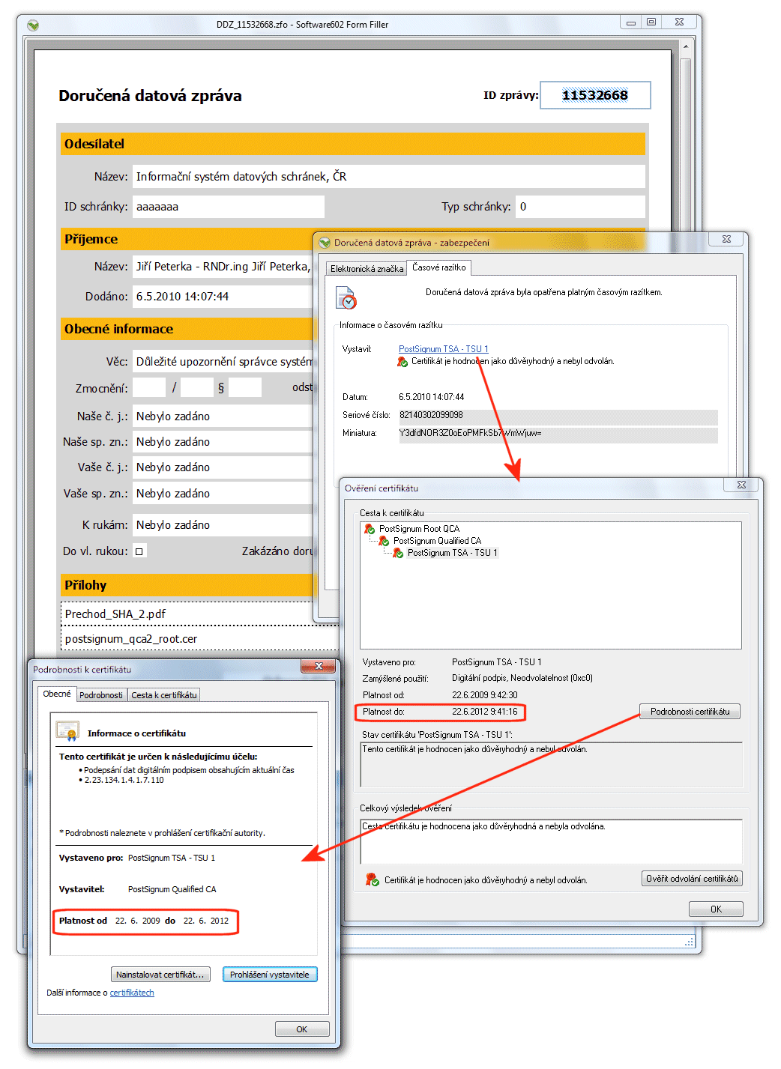Screen dimensions: 781x1069
Task: Click the PostSignum Root QCA certificate icon
Action: tap(370, 529)
